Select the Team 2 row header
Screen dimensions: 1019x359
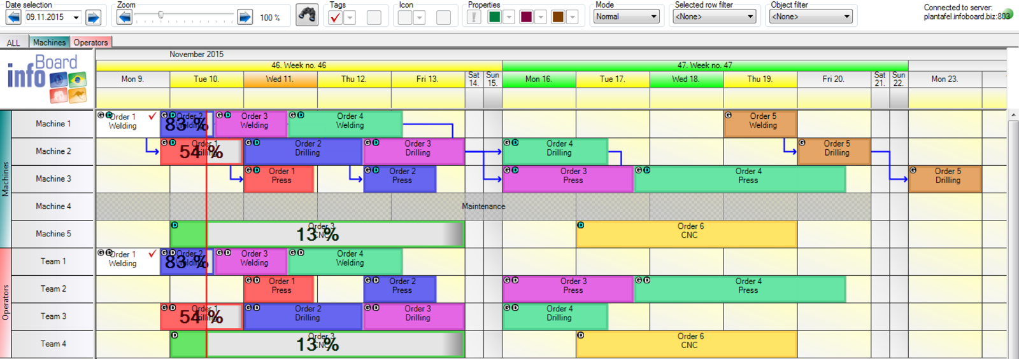tap(53, 289)
